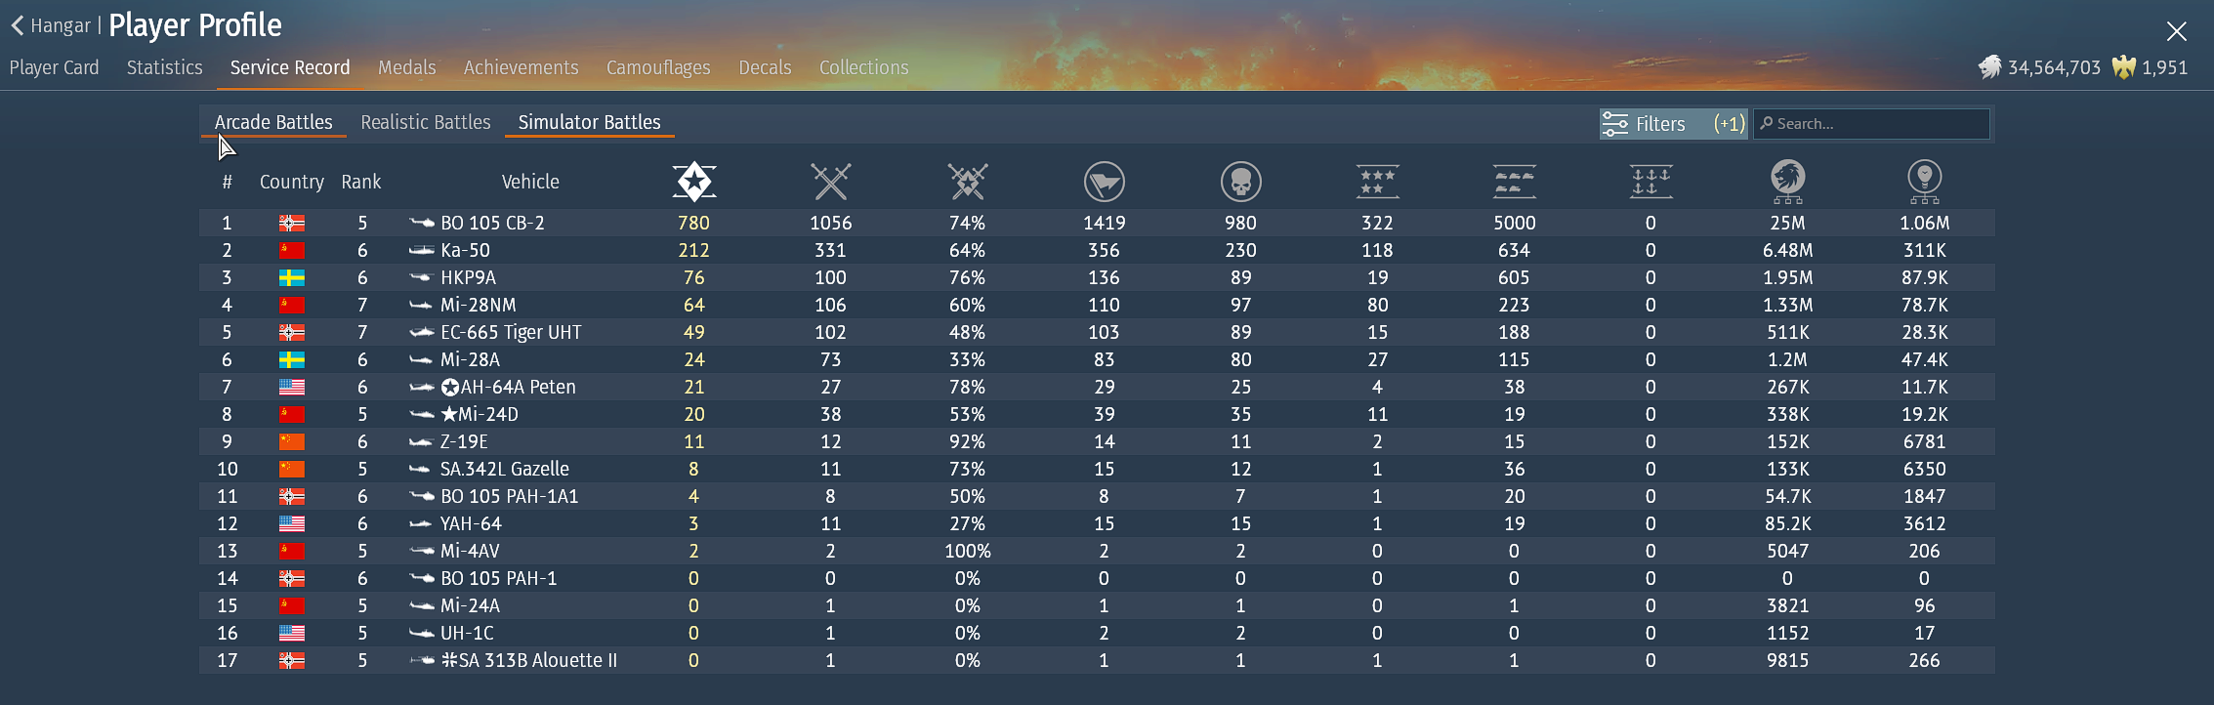2214x705 pixels.
Task: Click the lightbulb research points column icon
Action: [1924, 182]
